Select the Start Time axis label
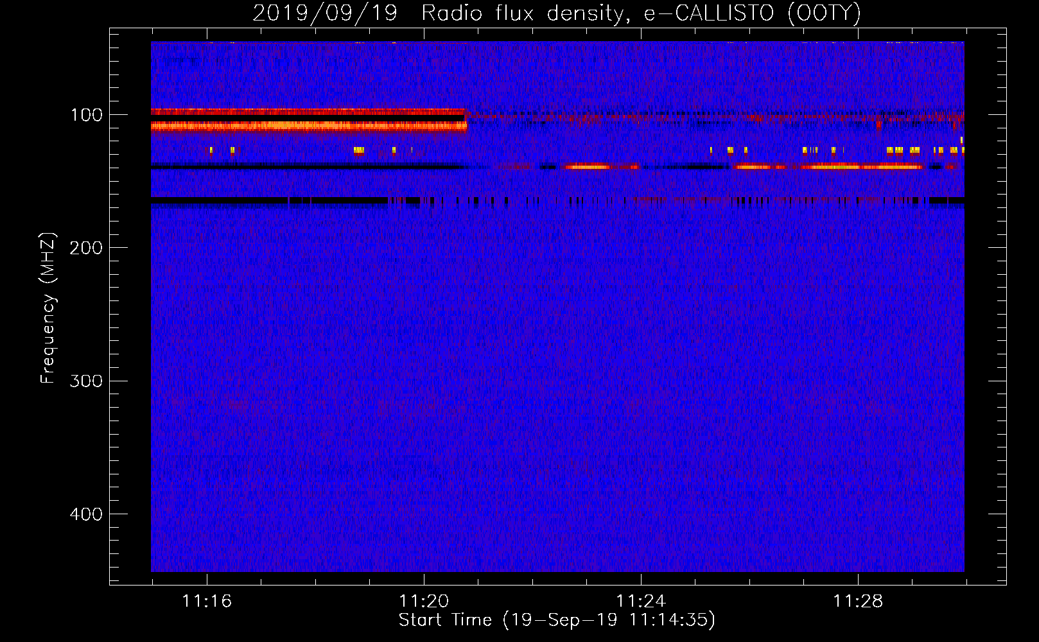This screenshot has width=1039, height=642. point(557,620)
